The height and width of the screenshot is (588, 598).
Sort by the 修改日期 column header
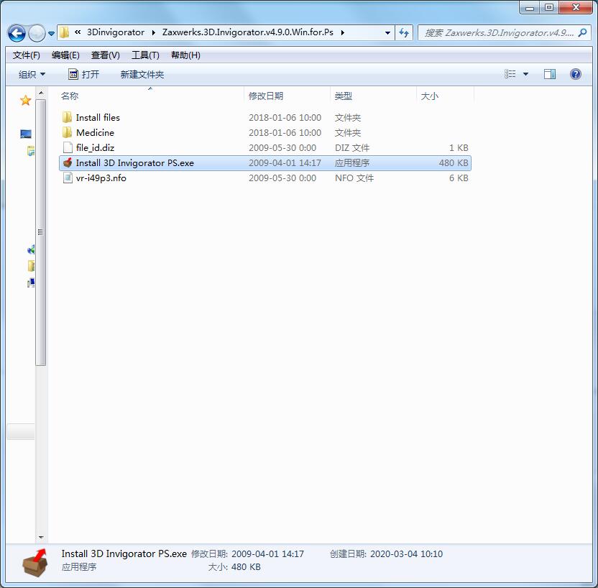coord(287,96)
